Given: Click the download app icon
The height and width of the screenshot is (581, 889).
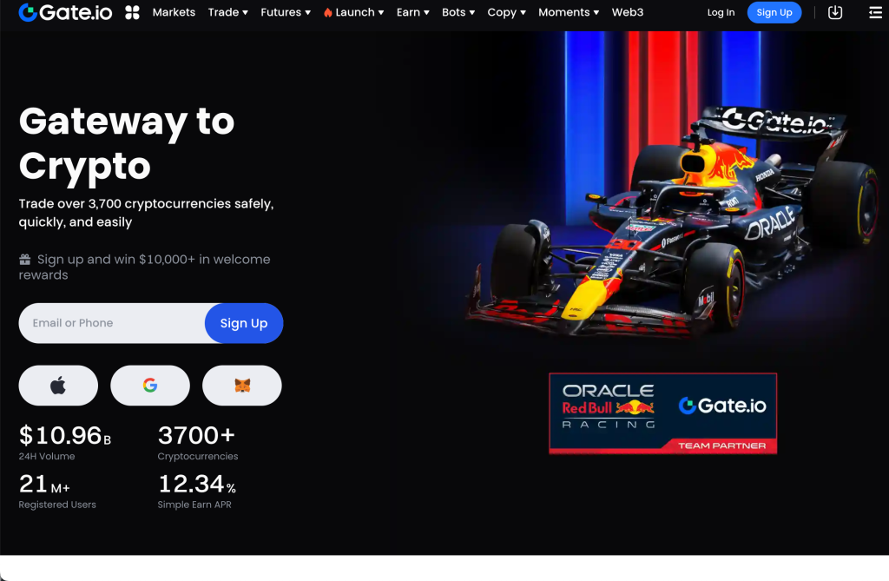Looking at the screenshot, I should pyautogui.click(x=834, y=12).
